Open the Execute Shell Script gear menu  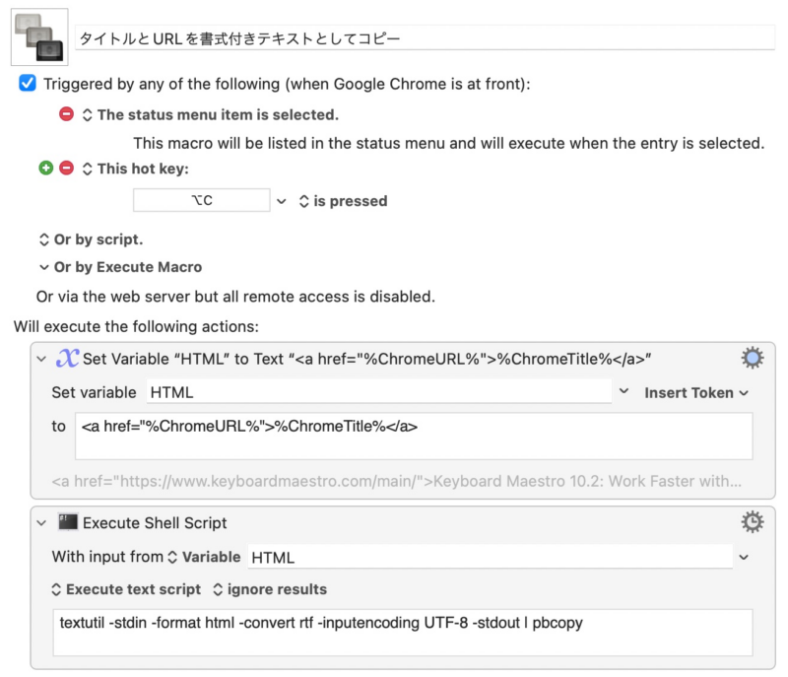753,522
